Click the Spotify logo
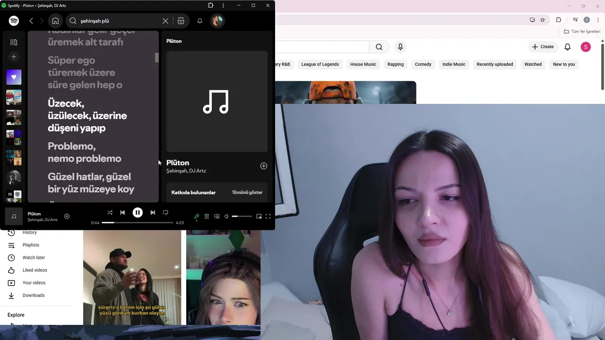The image size is (605, 340). (14, 21)
